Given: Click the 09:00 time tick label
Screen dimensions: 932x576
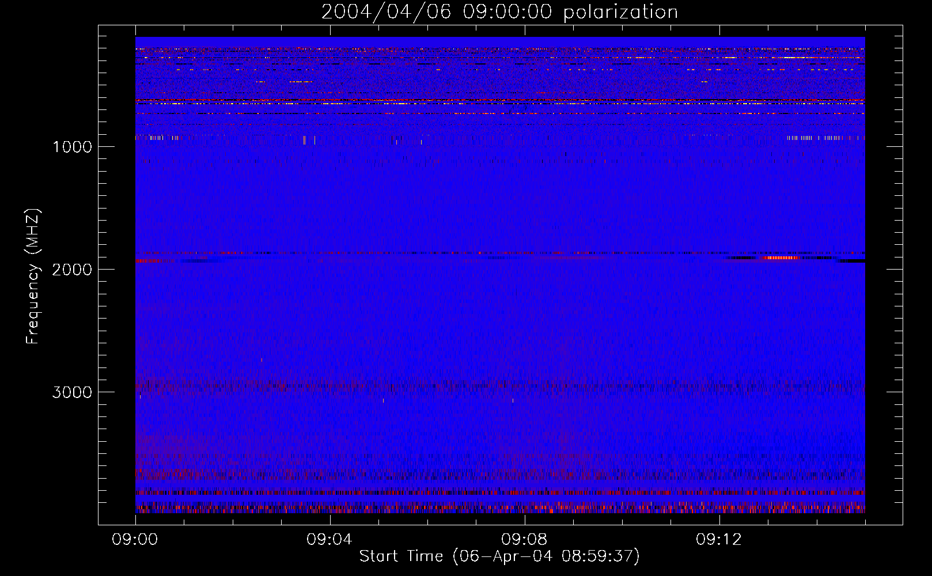Looking at the screenshot, I should point(135,540).
